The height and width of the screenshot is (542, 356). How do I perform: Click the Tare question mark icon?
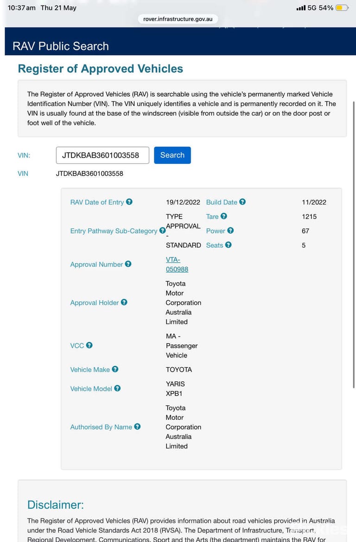(x=224, y=217)
